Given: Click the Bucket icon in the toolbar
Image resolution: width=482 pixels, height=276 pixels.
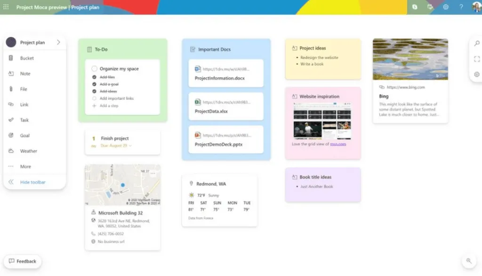Looking at the screenshot, I should pos(11,58).
